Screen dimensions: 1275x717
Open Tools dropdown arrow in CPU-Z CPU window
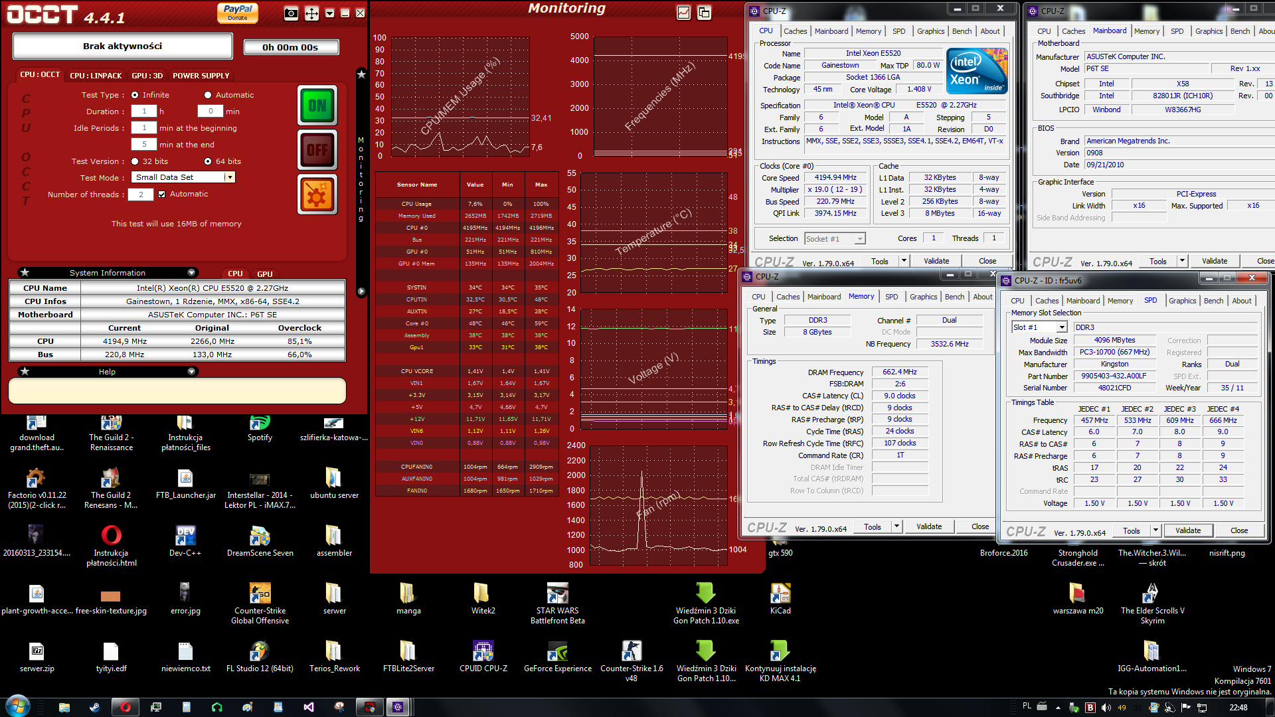pyautogui.click(x=904, y=261)
